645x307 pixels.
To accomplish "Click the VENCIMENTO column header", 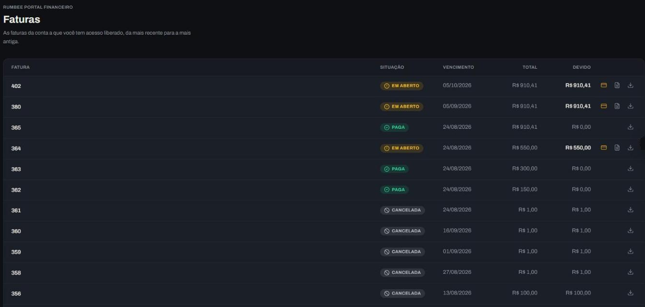I will (x=458, y=67).
